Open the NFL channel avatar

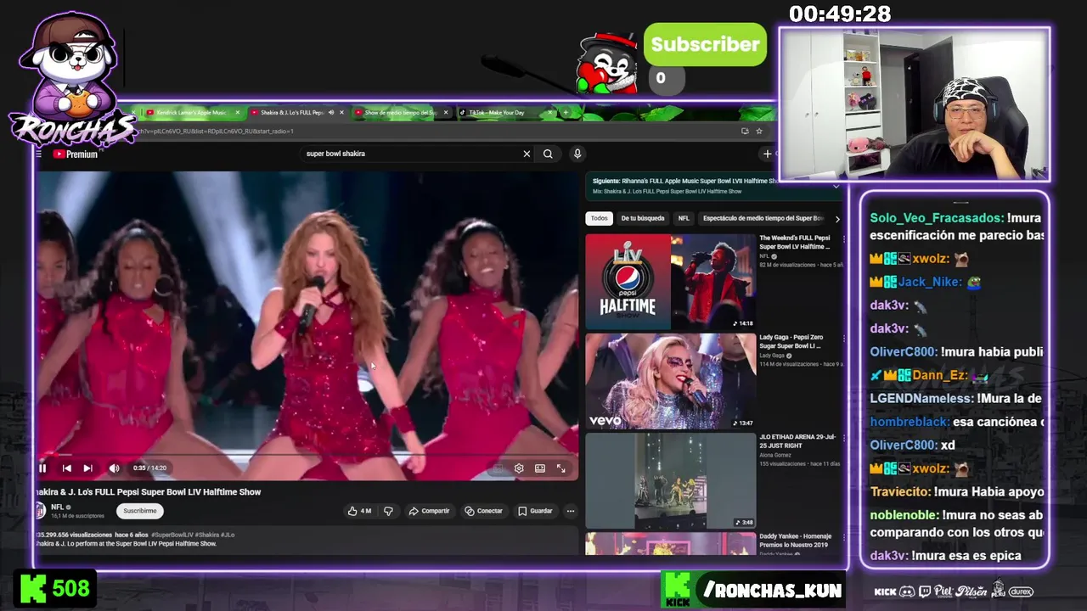pos(40,510)
